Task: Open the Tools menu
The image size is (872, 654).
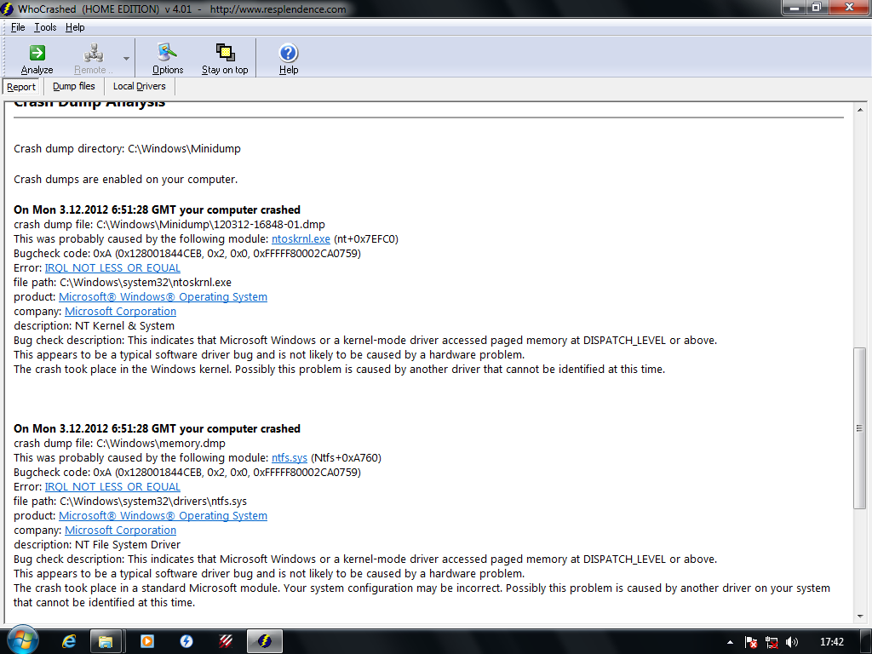Action: (45, 27)
